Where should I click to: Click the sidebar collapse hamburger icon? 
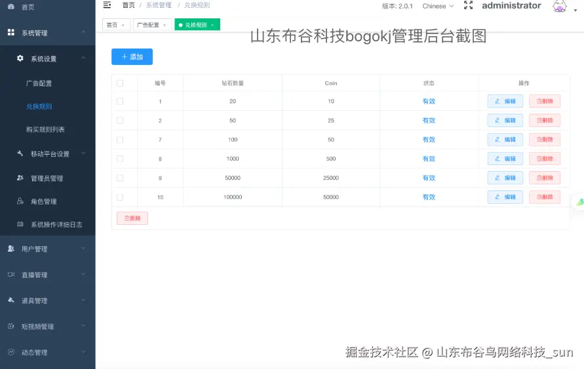pos(107,5)
